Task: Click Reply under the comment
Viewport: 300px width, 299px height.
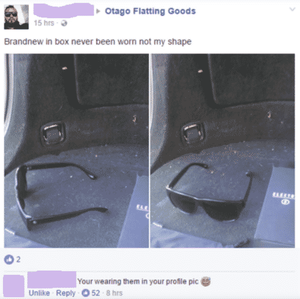Action: (66, 293)
